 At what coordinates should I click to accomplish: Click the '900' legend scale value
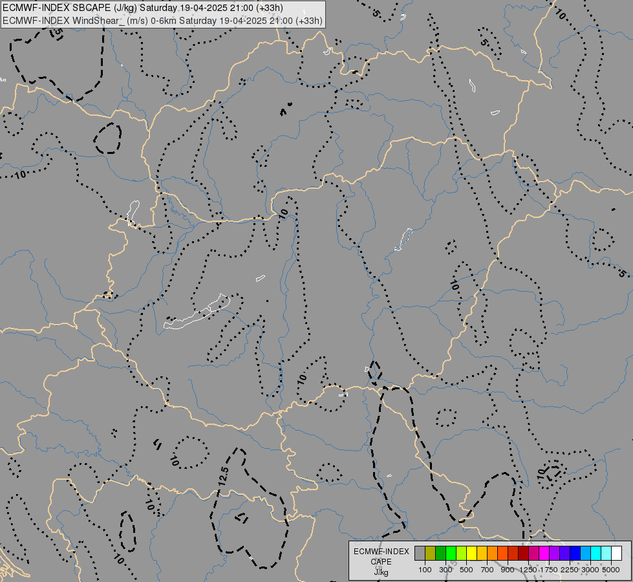pos(508,570)
